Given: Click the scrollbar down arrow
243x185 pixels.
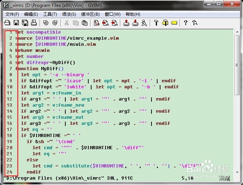Looking at the screenshot, I should click(237, 172).
